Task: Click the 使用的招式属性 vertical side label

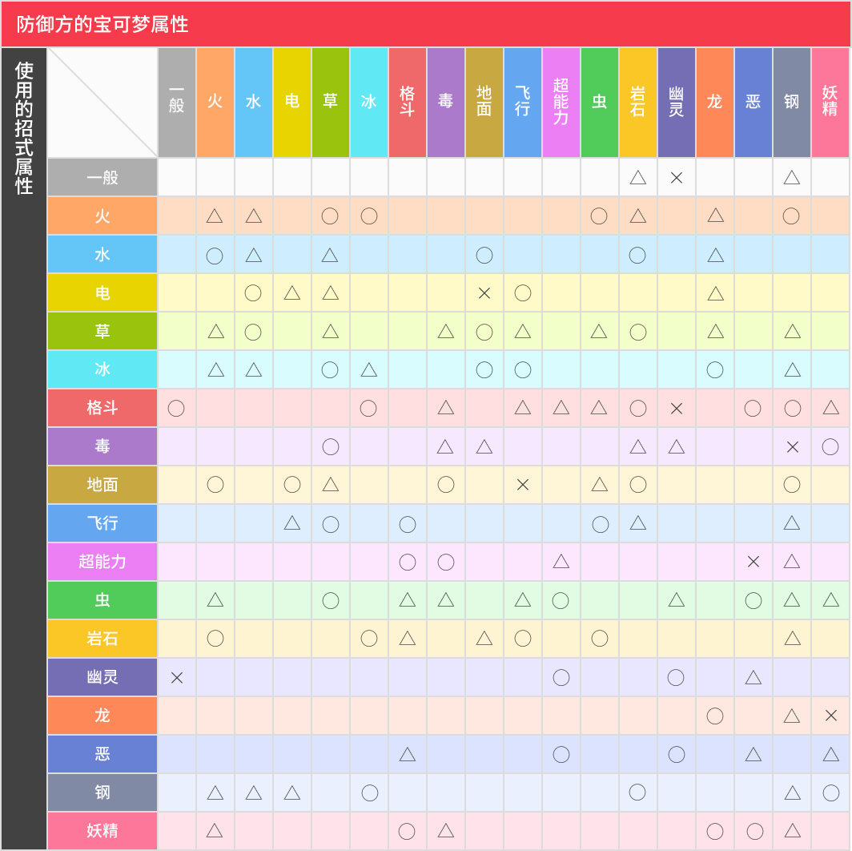Action: coord(24,128)
